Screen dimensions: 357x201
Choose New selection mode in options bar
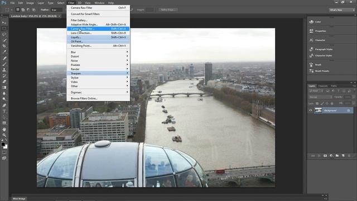tap(17, 10)
